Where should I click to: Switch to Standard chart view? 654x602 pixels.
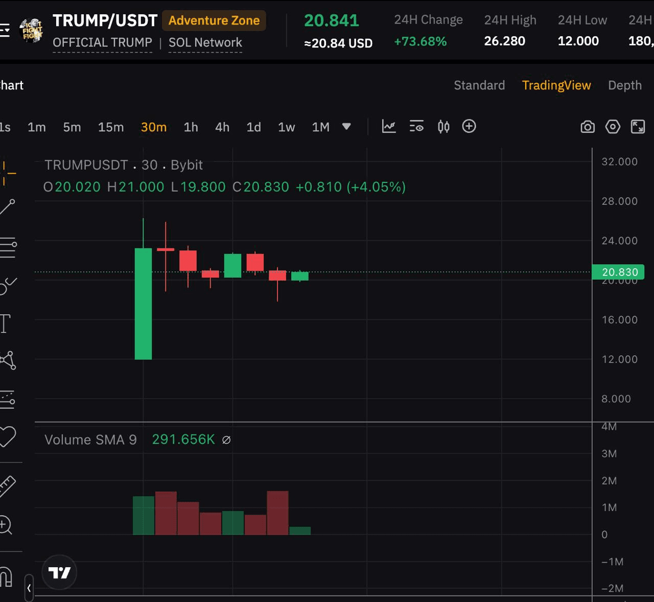pyautogui.click(x=479, y=85)
